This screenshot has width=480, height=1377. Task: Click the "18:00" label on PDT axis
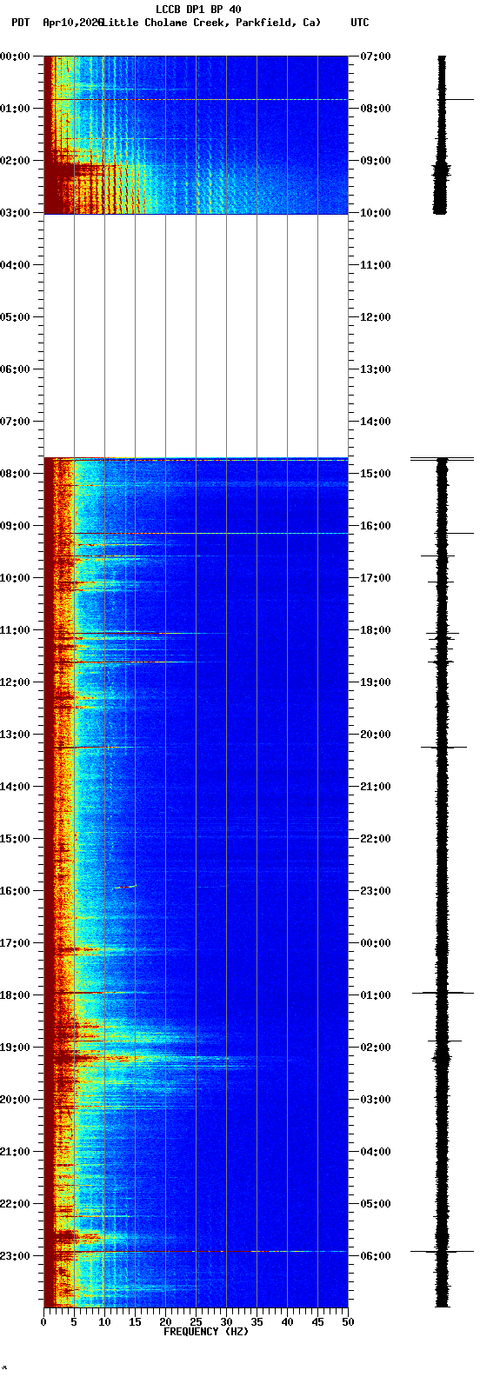click(x=15, y=995)
